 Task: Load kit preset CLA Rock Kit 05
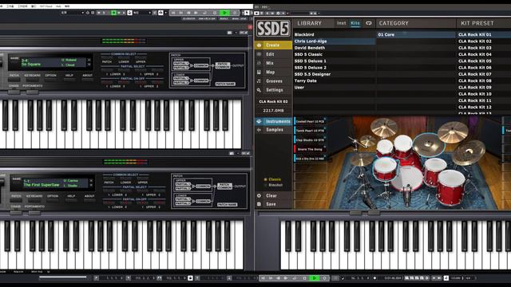483,61
